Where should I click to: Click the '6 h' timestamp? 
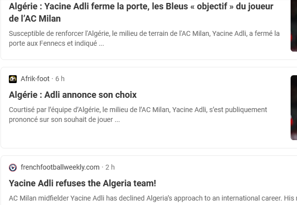[x=60, y=79]
